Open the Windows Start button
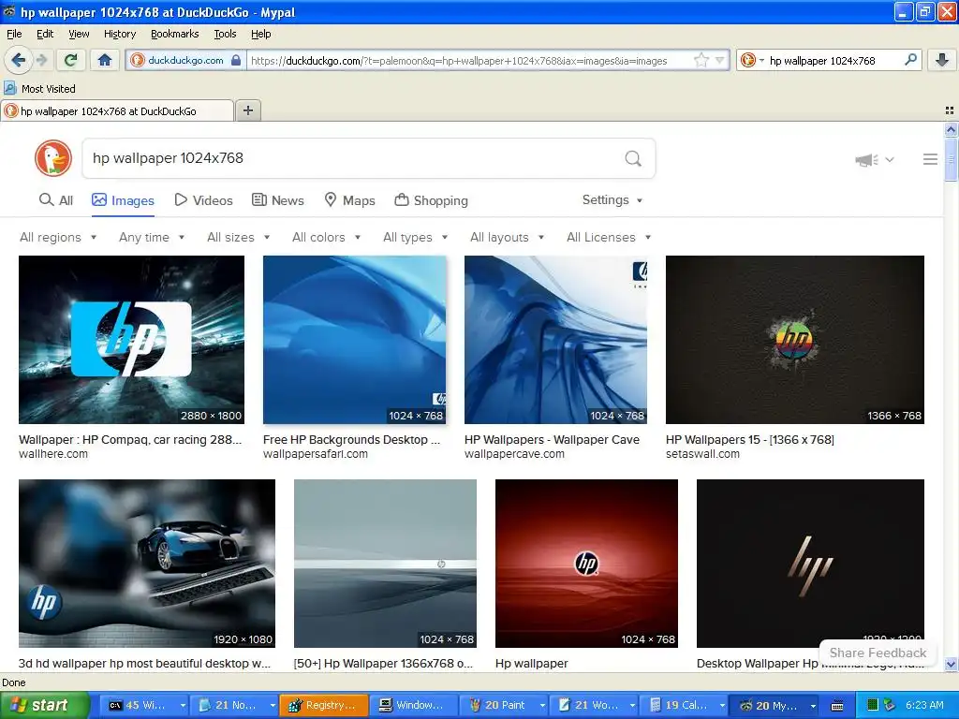Screen dimensions: 959x719 point(44,705)
